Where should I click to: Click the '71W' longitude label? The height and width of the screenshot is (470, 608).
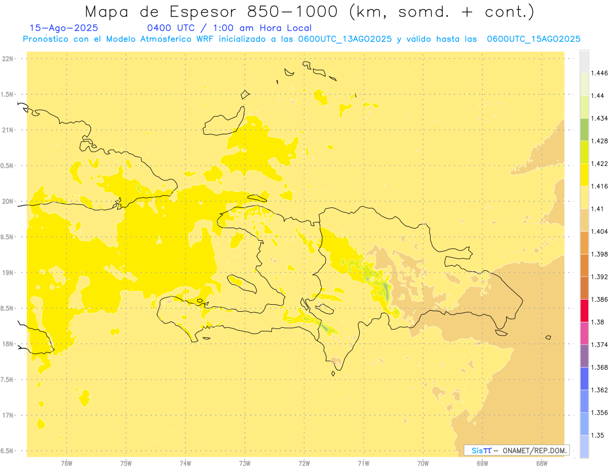coord(363,463)
